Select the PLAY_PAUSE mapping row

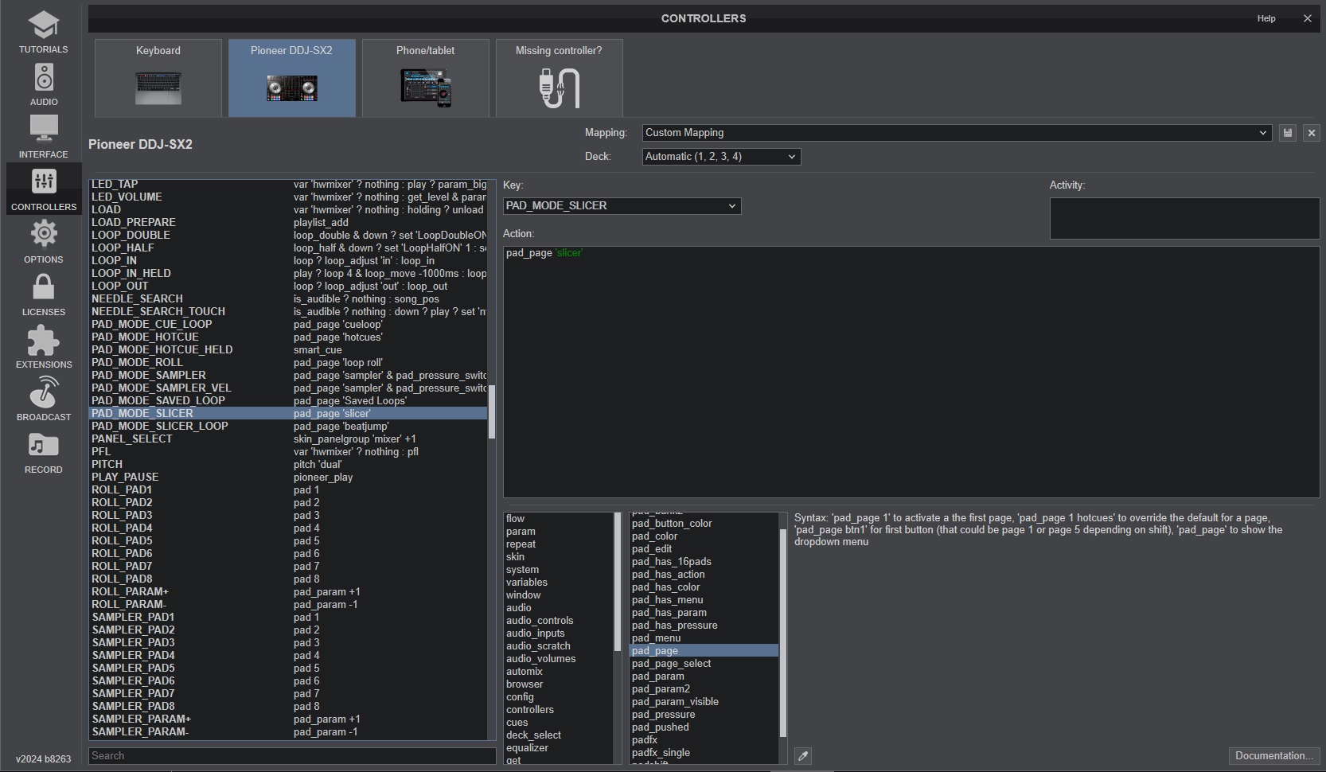287,478
